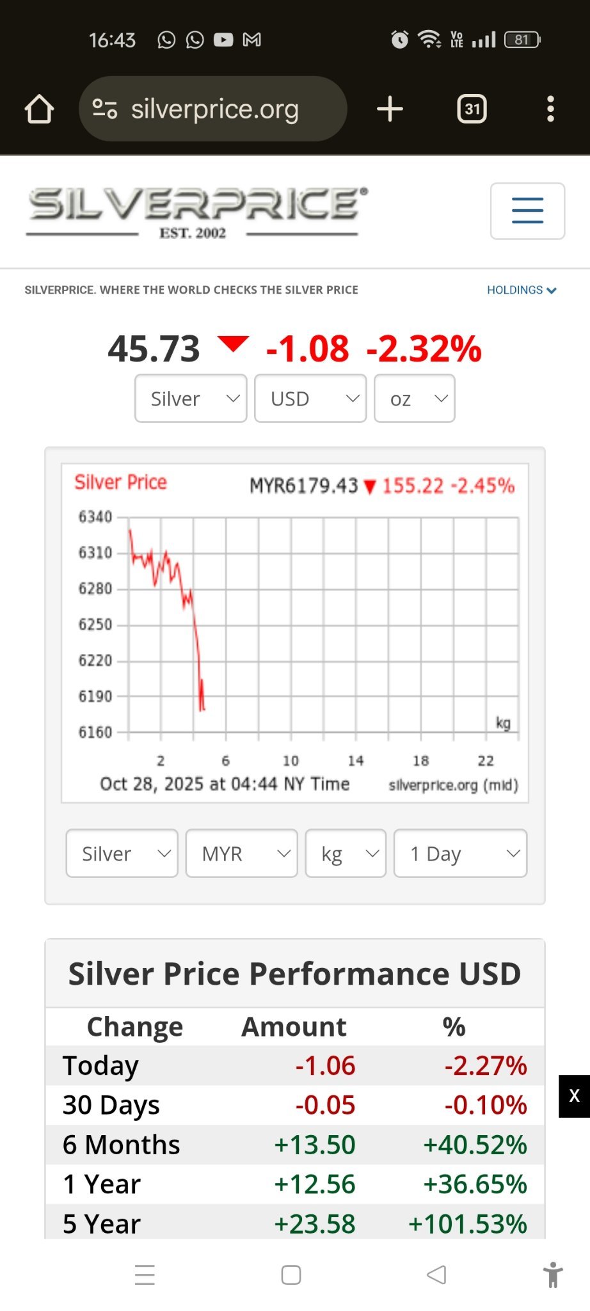Image resolution: width=590 pixels, height=1311 pixels.
Task: Open the Android recent apps button
Action: 145,1275
